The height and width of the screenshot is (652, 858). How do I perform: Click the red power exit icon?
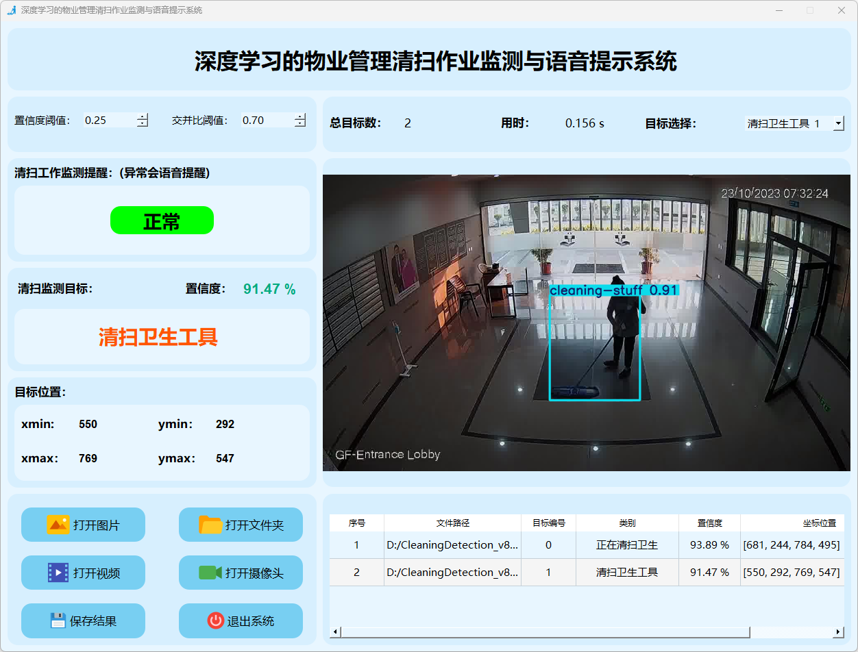tap(215, 620)
